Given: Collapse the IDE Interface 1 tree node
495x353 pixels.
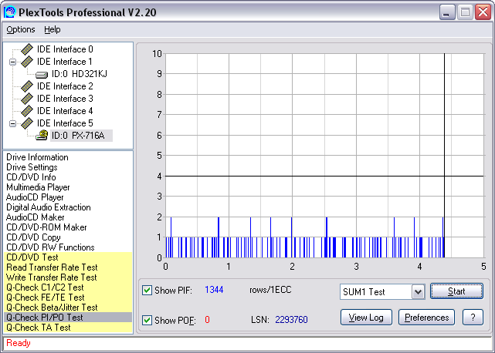Looking at the screenshot, I should click(12, 62).
